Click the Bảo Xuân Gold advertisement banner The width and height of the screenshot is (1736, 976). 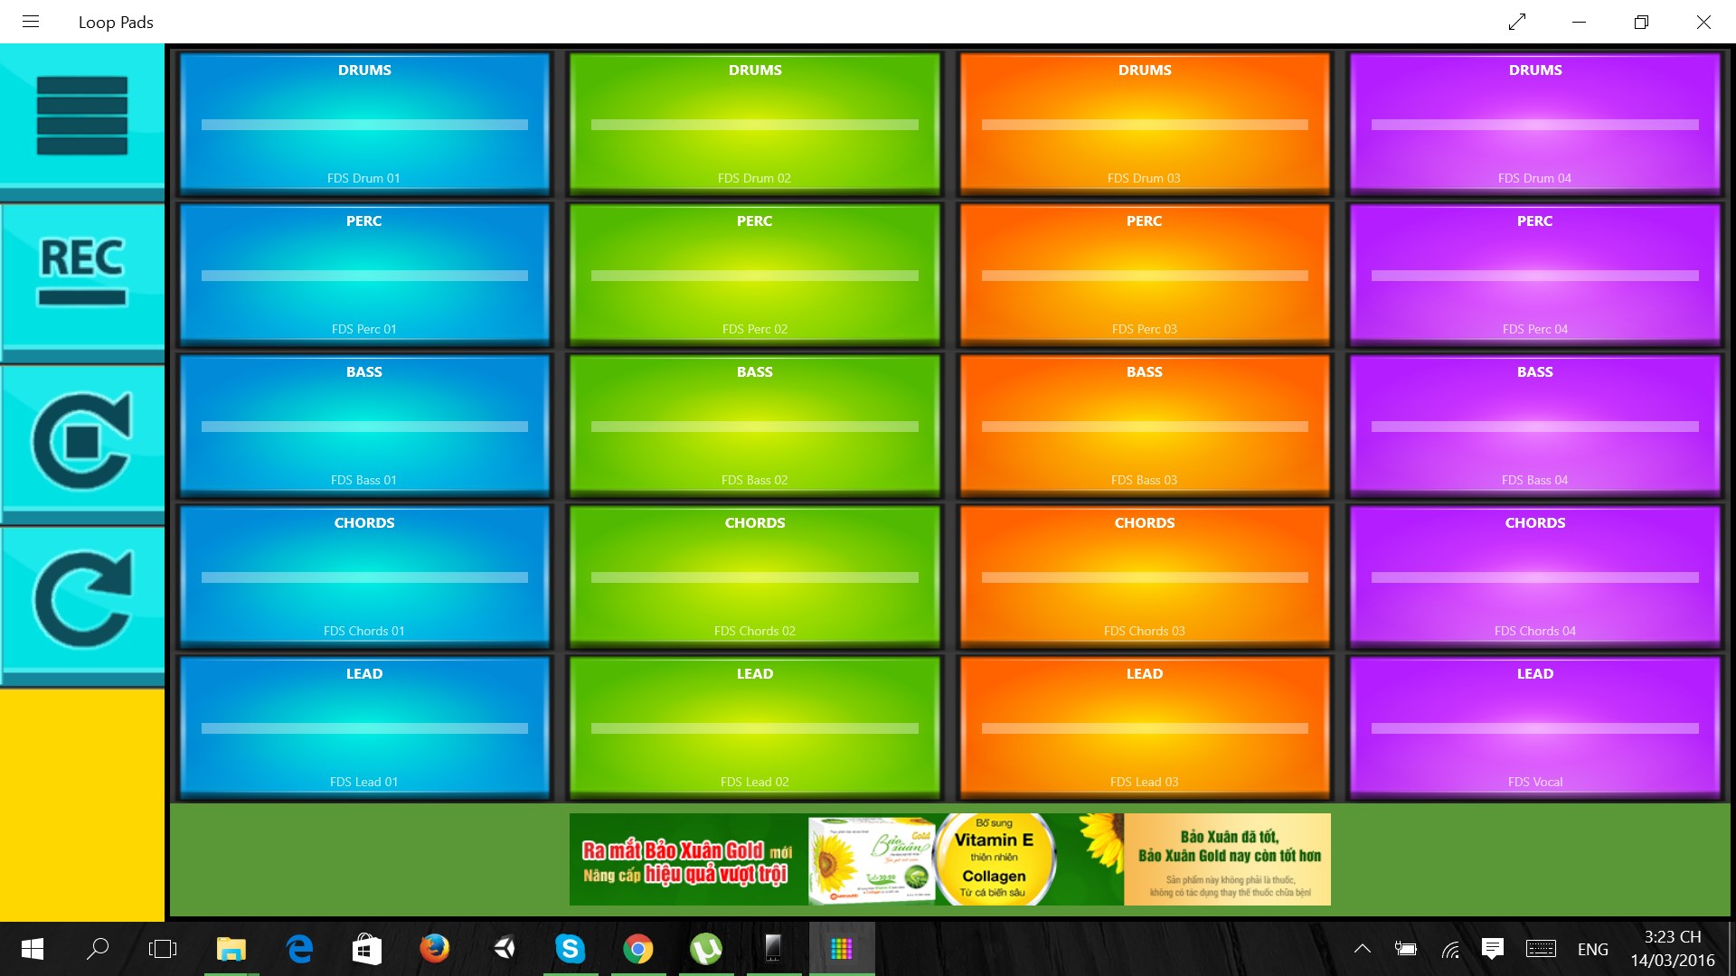[x=949, y=859]
